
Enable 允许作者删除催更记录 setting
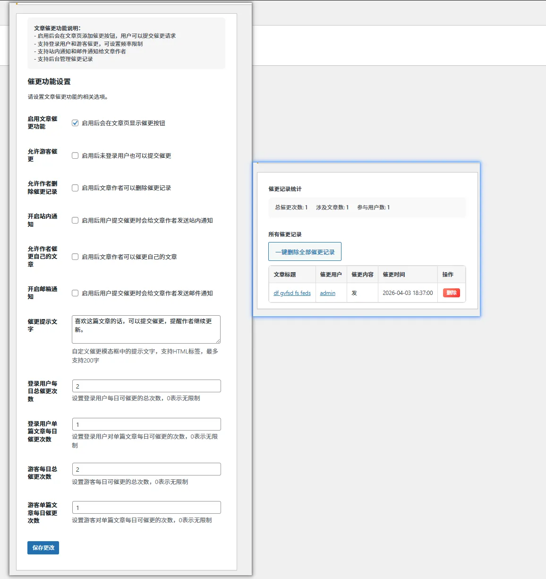75,188
